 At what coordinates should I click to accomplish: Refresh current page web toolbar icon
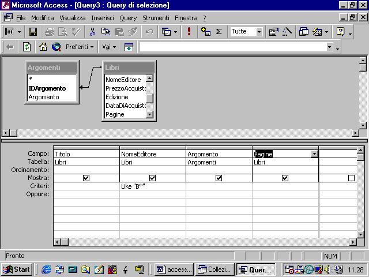[27, 47]
